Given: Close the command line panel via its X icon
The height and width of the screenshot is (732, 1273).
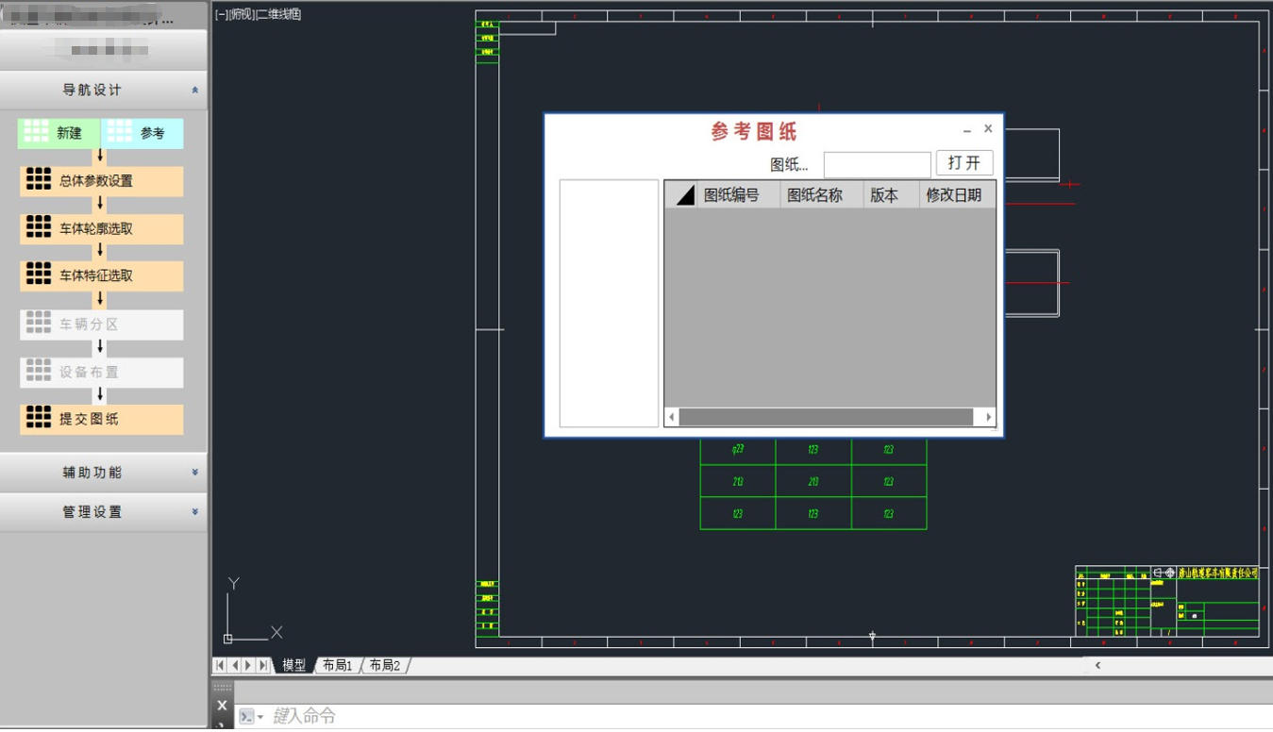Looking at the screenshot, I should tap(222, 705).
